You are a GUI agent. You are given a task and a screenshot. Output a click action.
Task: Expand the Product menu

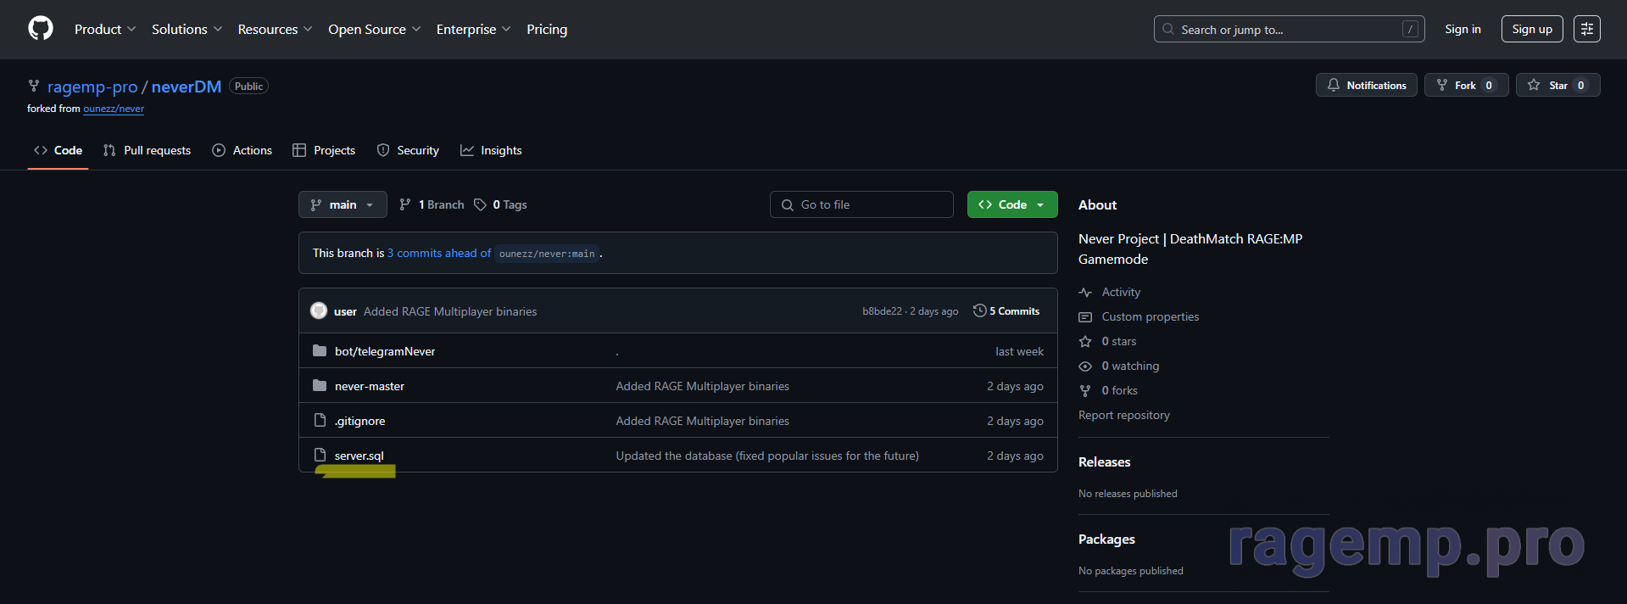tap(105, 29)
